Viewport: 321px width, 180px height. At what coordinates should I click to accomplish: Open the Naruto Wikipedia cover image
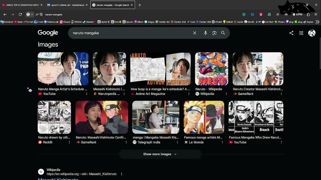212,69
